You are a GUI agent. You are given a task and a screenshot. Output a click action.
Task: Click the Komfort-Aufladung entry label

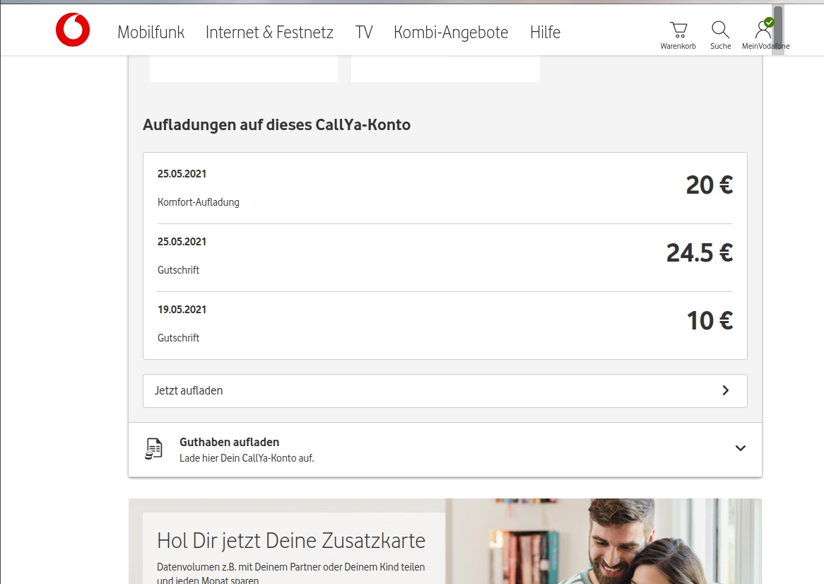coord(198,202)
